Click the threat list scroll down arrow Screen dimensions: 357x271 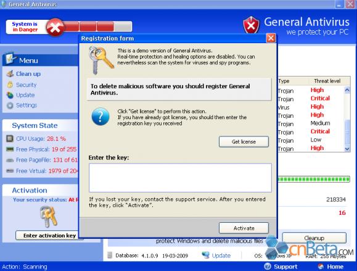coord(347,149)
